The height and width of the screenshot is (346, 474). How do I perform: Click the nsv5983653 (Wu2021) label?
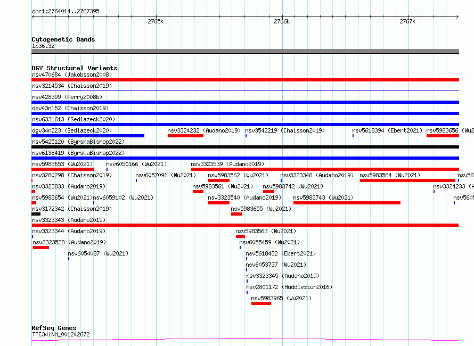(62, 164)
